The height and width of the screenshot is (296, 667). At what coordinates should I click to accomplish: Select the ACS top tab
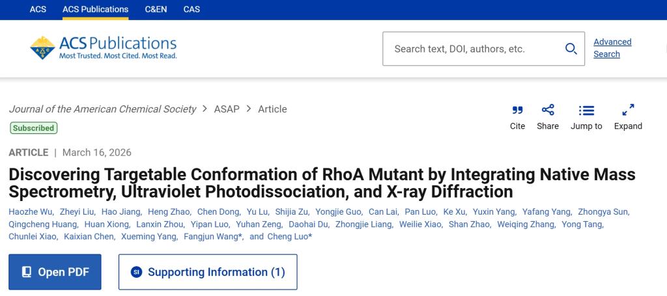coord(38,9)
